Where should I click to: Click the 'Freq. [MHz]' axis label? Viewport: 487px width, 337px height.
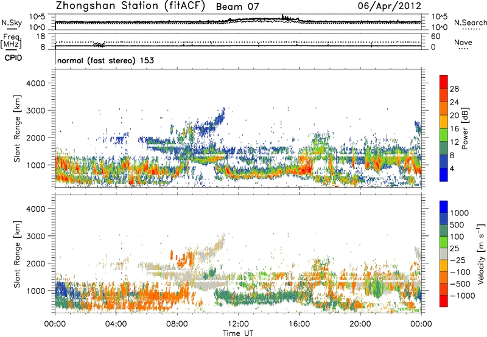point(12,41)
